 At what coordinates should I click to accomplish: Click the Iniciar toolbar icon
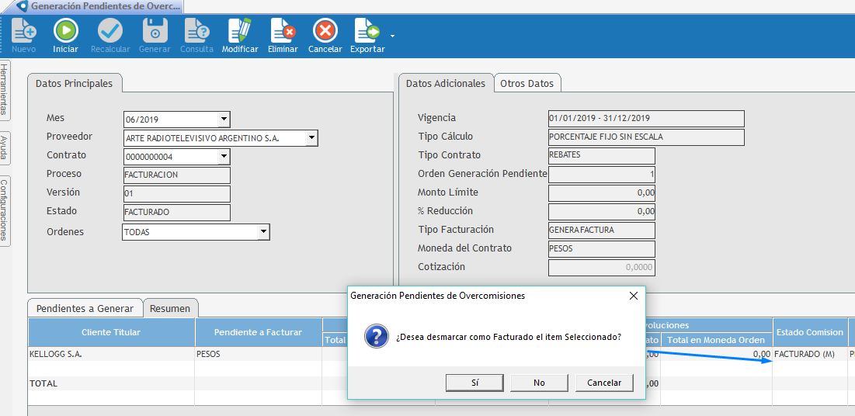(65, 31)
